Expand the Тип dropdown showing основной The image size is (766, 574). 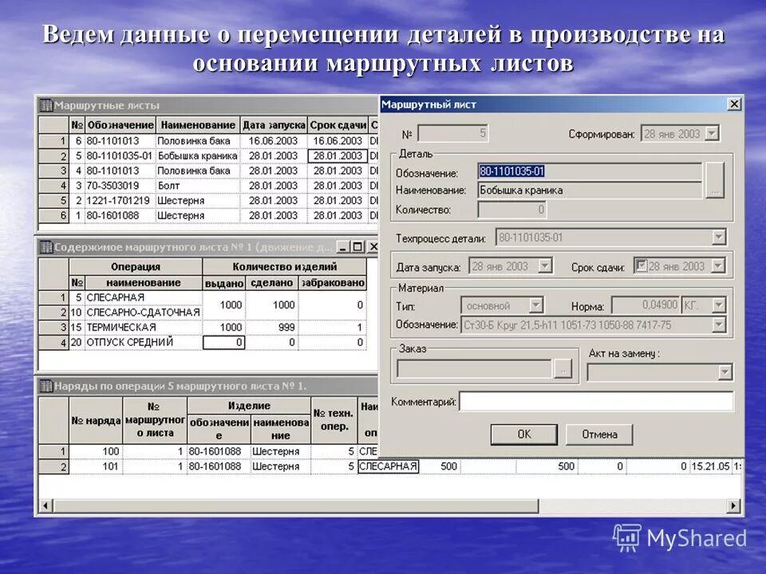(x=537, y=304)
